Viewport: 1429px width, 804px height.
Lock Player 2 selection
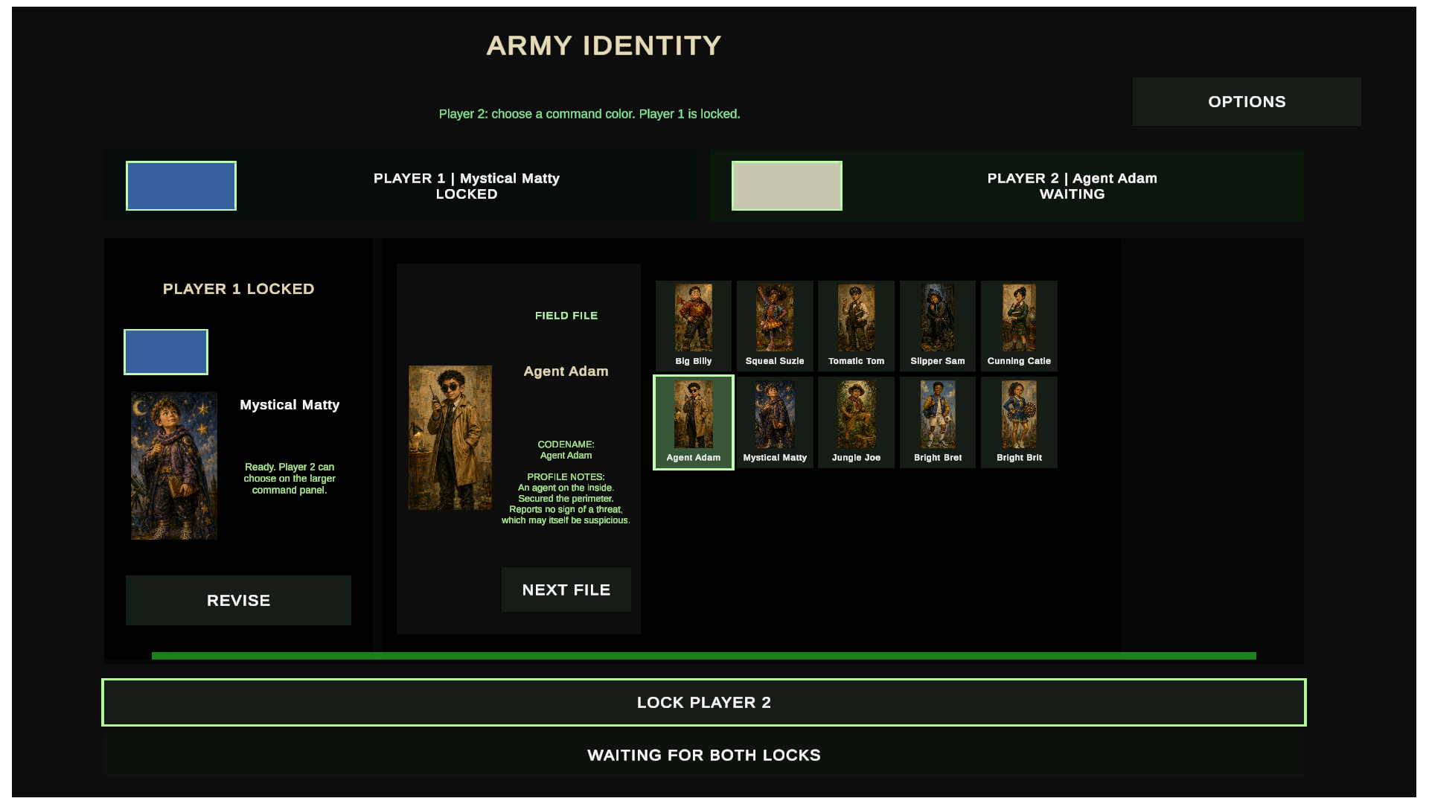703,702
